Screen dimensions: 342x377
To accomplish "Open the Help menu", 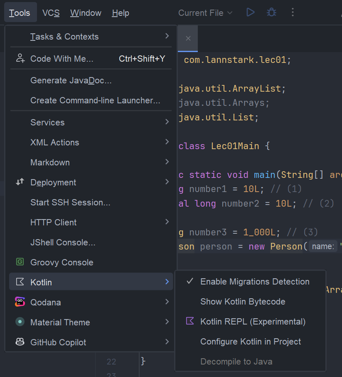I will click(121, 13).
